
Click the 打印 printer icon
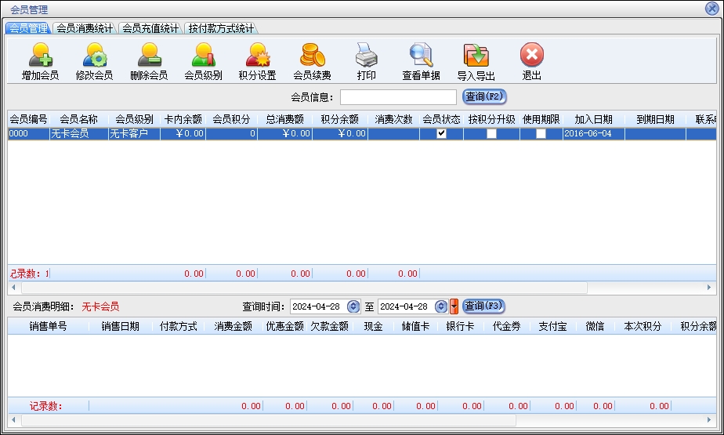(x=366, y=56)
